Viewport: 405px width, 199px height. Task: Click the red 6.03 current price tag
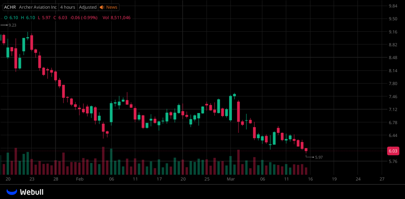[393, 151]
